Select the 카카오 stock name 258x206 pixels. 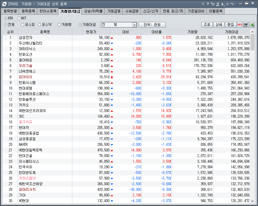(x=24, y=105)
